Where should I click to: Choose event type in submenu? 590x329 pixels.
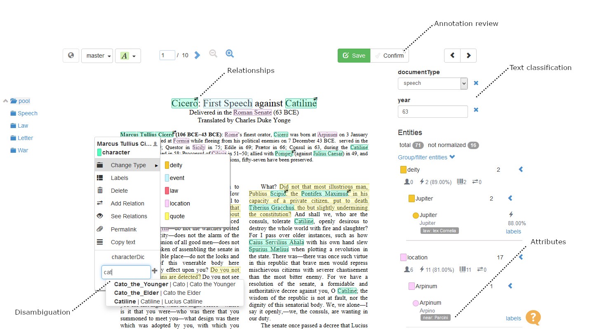(195, 178)
